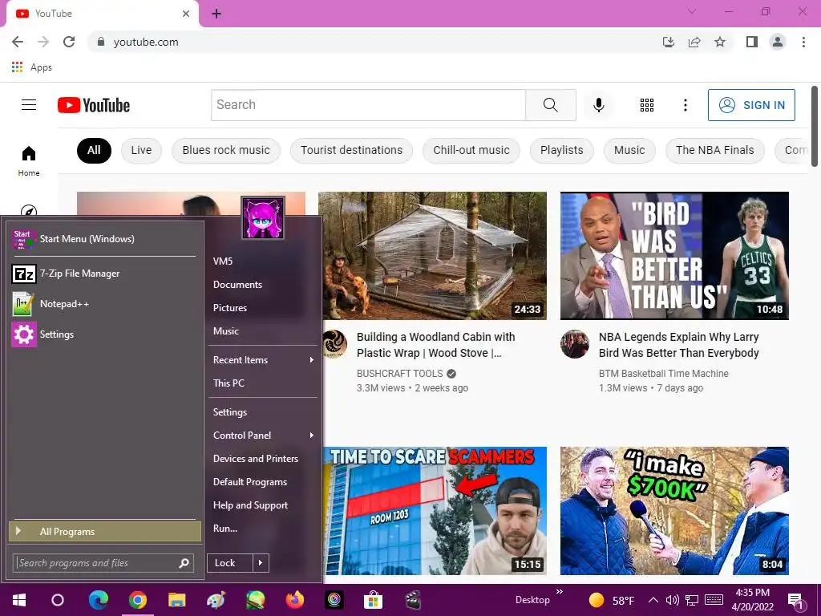Open Chrome three-dot menu
Image resolution: width=821 pixels, height=616 pixels.
(803, 42)
